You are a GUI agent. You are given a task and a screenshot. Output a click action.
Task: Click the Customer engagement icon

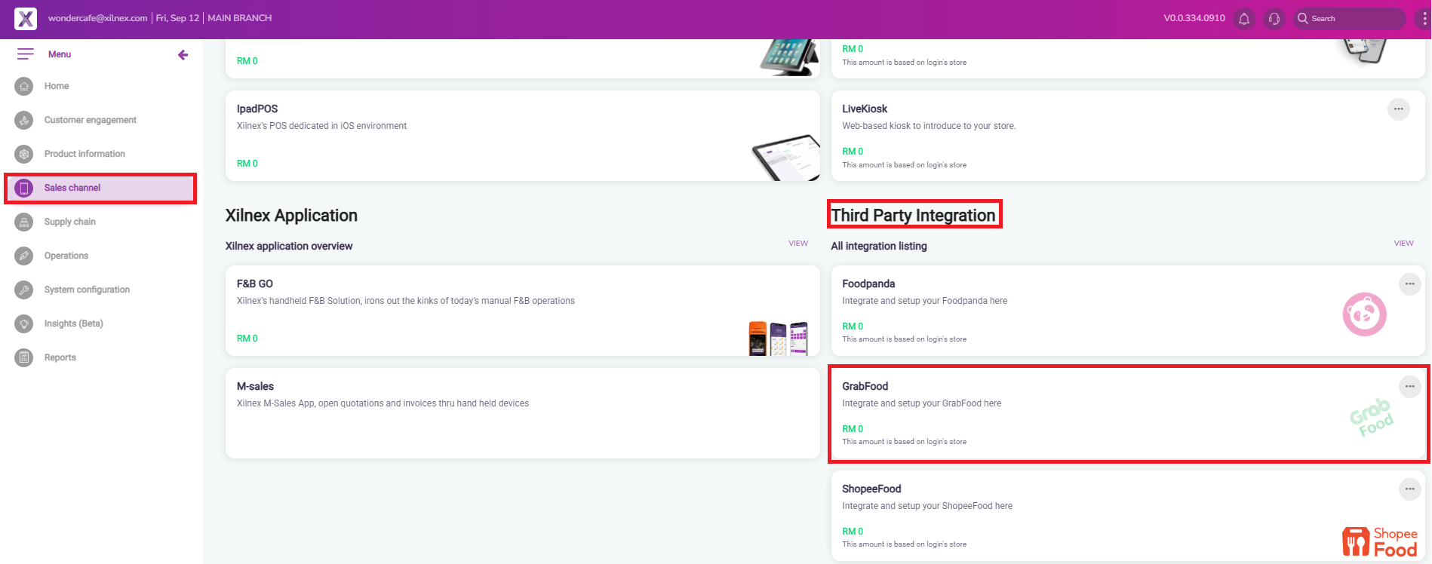coord(24,120)
